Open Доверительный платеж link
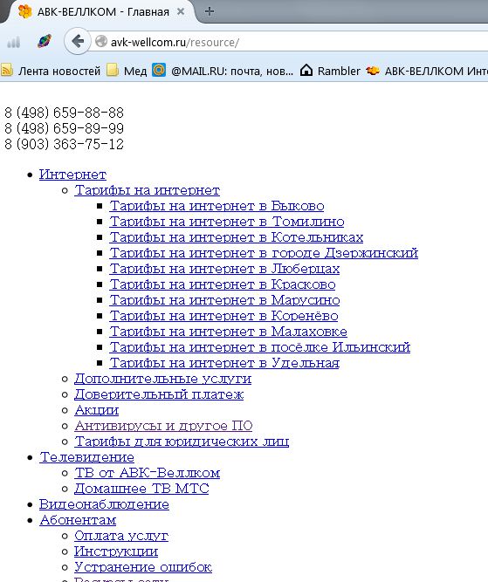Screen dimensions: 488x582 (159, 394)
